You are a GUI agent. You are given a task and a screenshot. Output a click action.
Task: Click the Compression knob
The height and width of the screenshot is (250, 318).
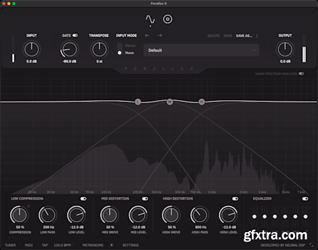pyautogui.click(x=19, y=215)
